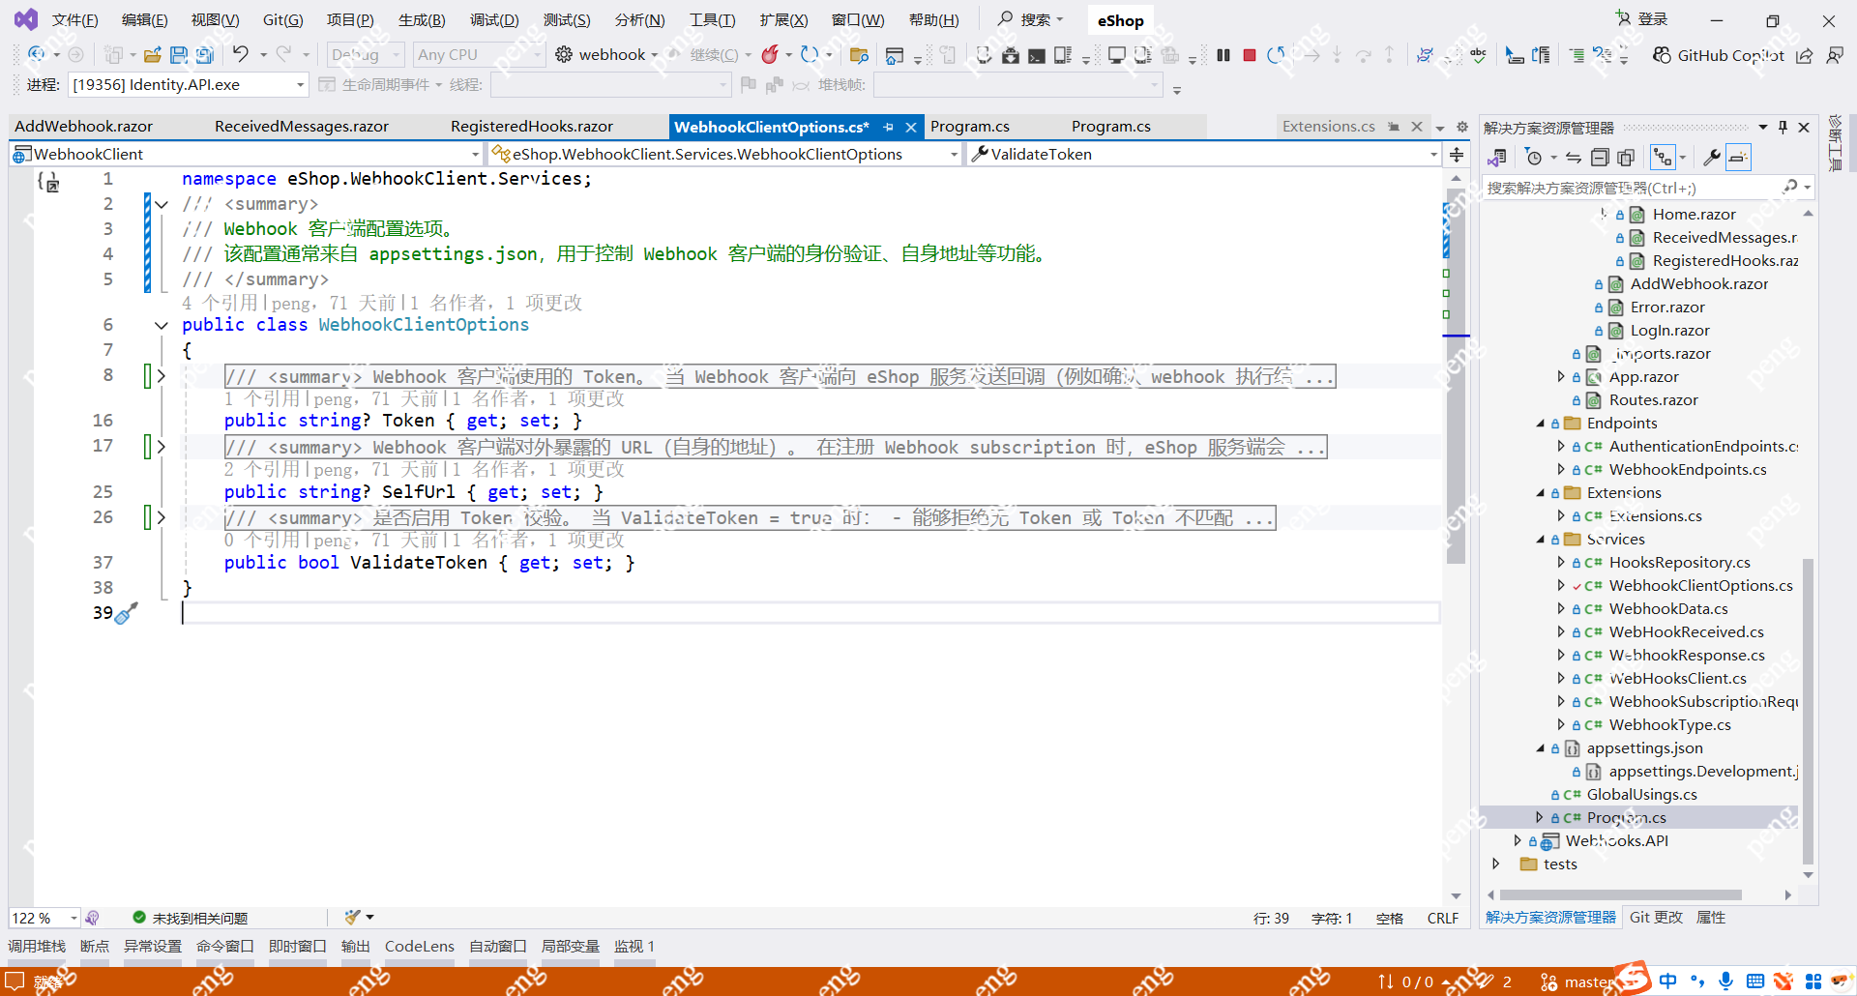
Task: Toggle the nested view tree button
Action: coord(1663,158)
